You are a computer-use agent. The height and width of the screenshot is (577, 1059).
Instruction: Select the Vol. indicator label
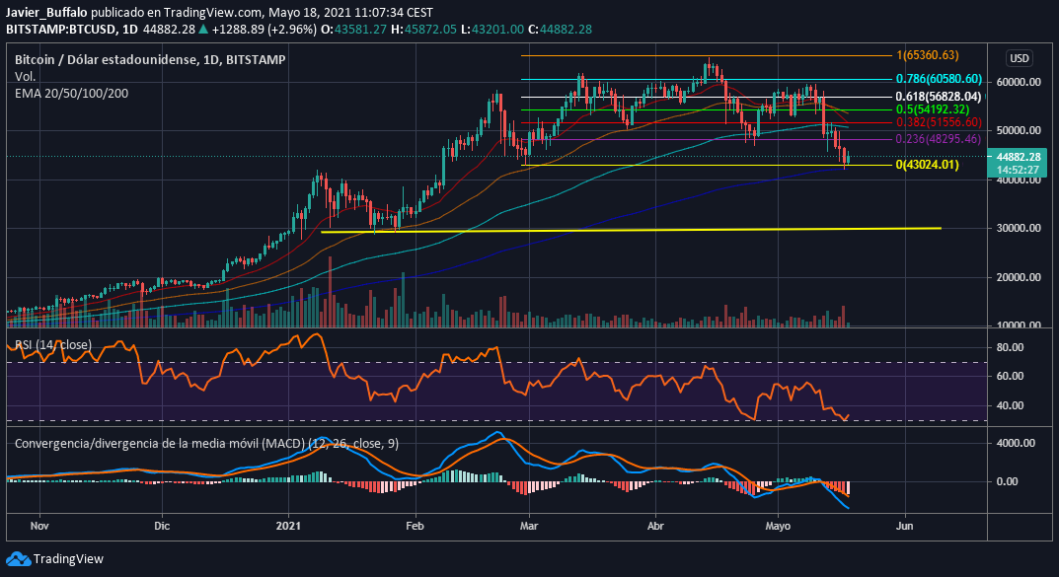tap(26, 76)
